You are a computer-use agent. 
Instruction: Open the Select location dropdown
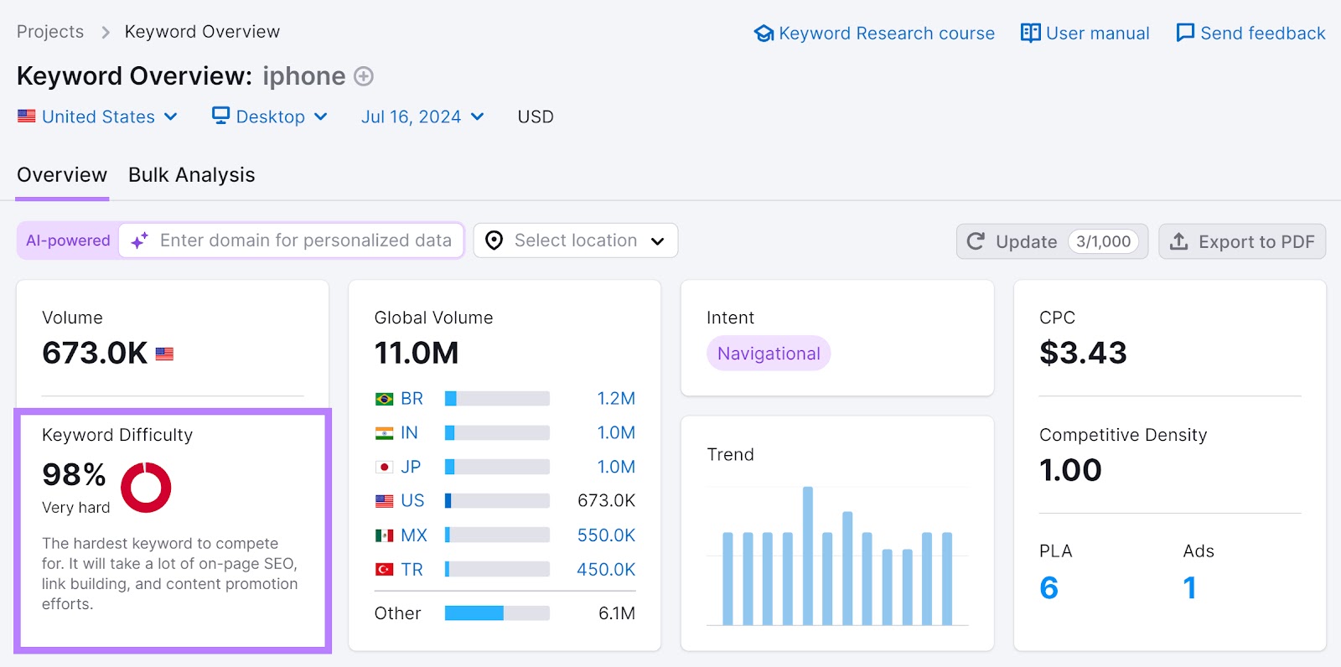pos(576,240)
